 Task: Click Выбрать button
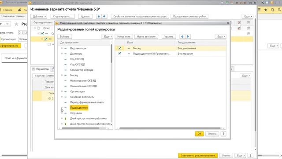point(64,37)
